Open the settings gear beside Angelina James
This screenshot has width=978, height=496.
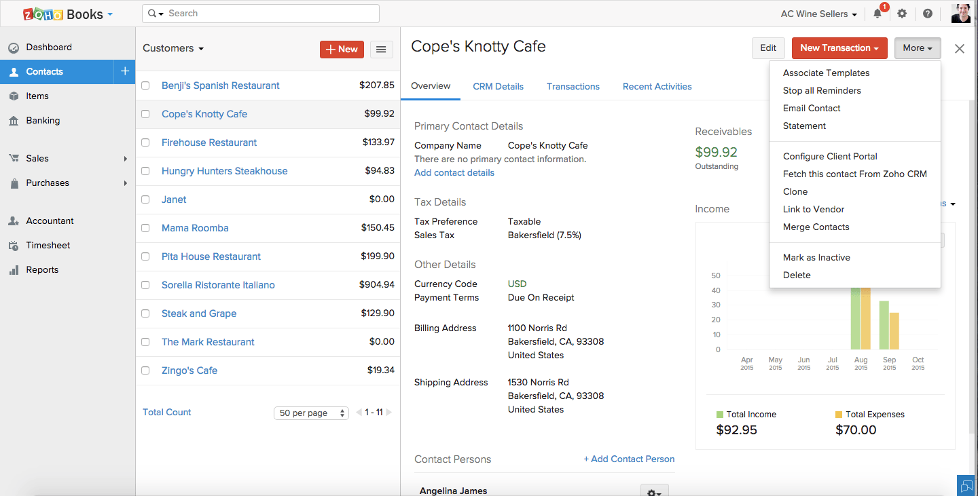click(x=653, y=490)
